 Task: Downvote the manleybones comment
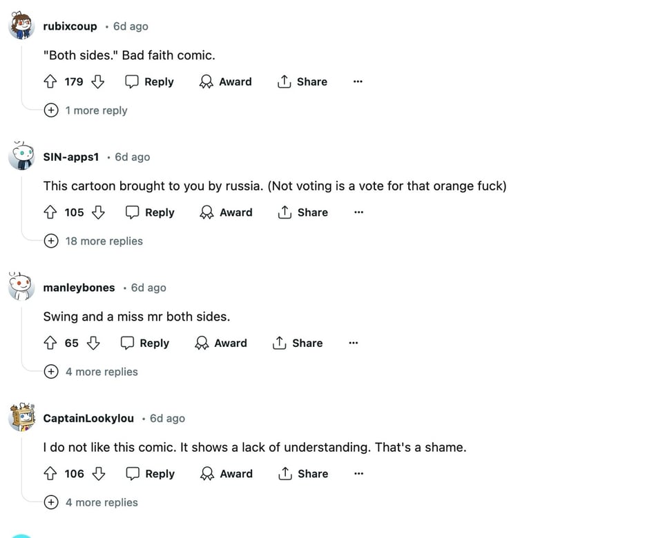(93, 343)
